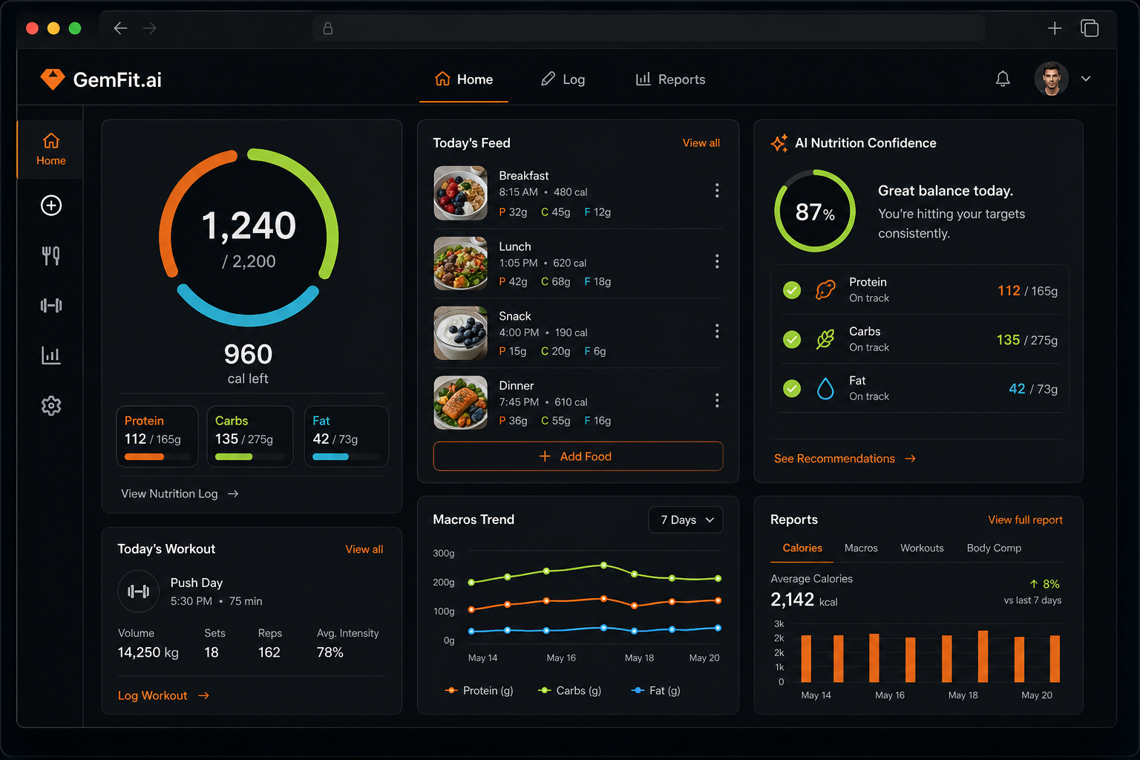This screenshot has width=1140, height=760.
Task: Click the Fat on-track green checkmark
Action: pyautogui.click(x=792, y=388)
